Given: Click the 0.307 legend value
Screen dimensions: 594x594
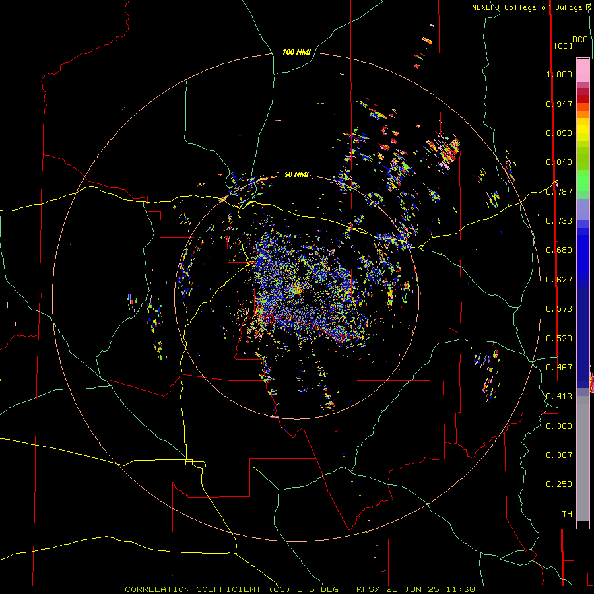Looking at the screenshot, I should pos(559,455).
